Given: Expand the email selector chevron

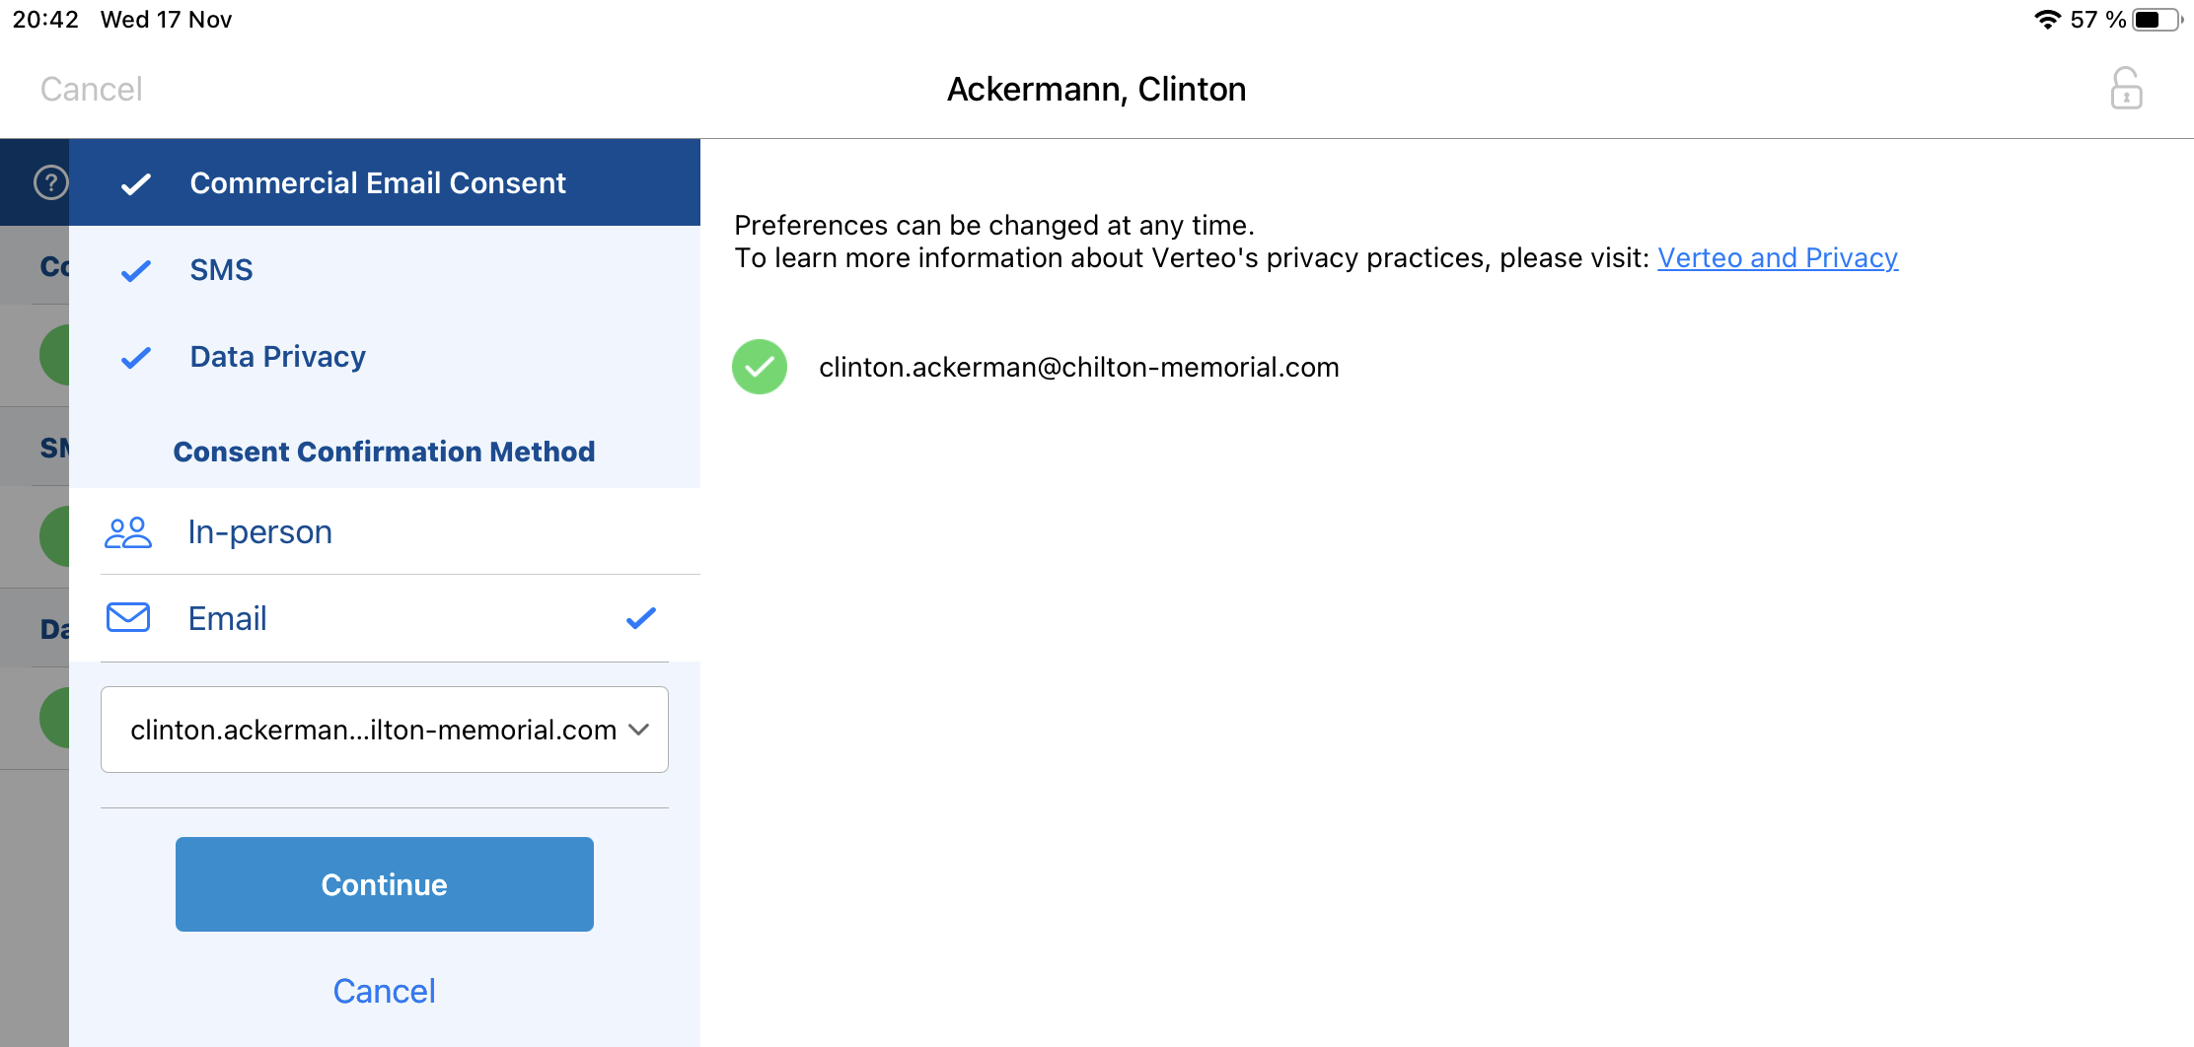Looking at the screenshot, I should (639, 730).
